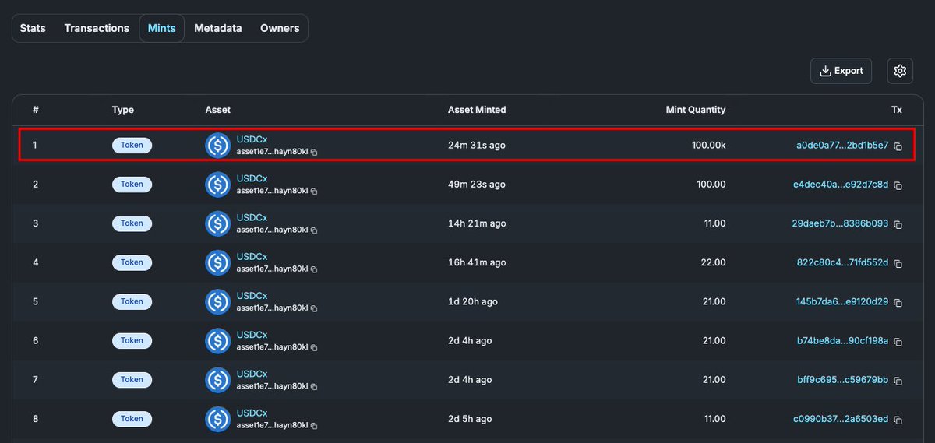This screenshot has height=443, width=935.
Task: Click USDCx coin logo in row 8
Action: (x=218, y=419)
